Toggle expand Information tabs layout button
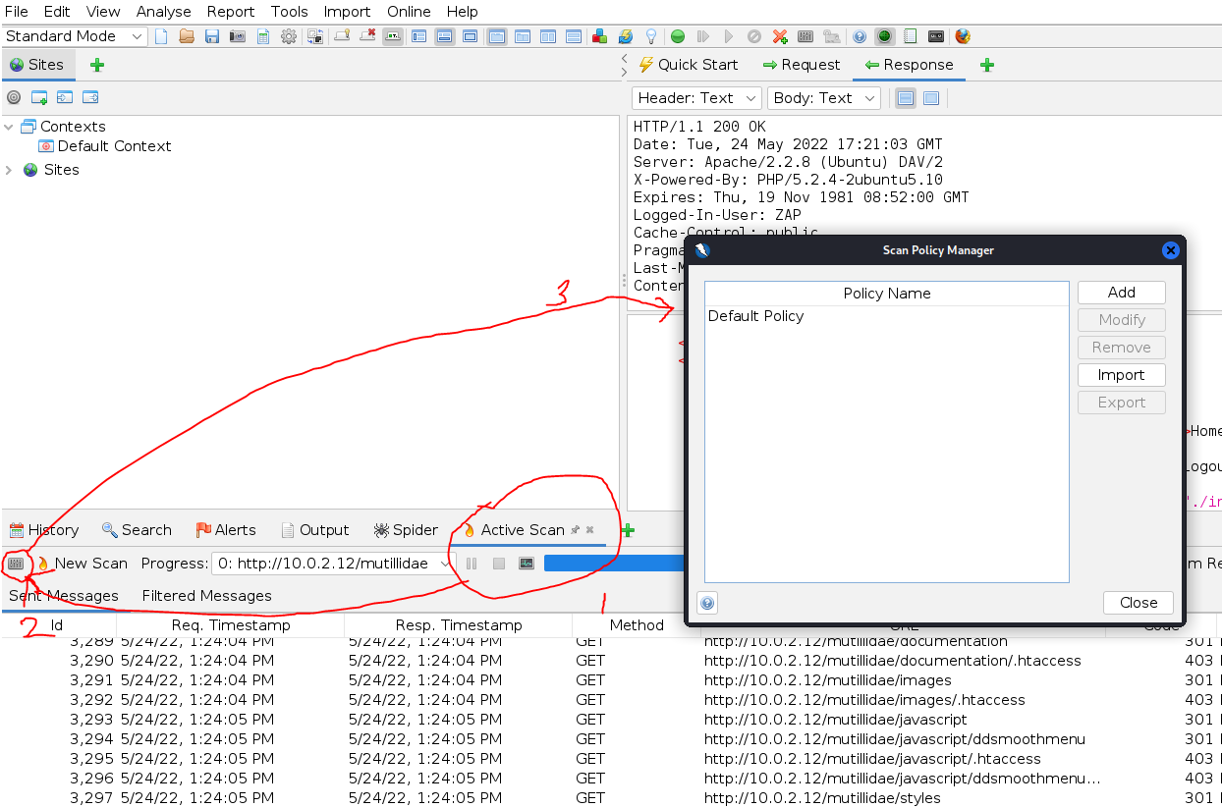Screen dimensions: 1222x808 pyautogui.click(x=445, y=36)
